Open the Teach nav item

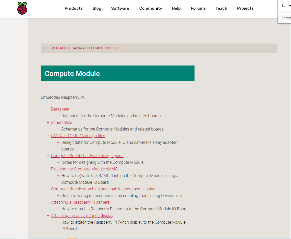click(221, 8)
